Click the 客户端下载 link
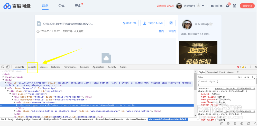The width and height of the screenshot is (257, 126). tap(216, 6)
